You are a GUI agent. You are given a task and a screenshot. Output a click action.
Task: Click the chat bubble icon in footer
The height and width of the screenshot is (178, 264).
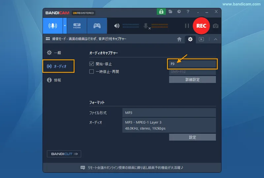[x=83, y=167]
